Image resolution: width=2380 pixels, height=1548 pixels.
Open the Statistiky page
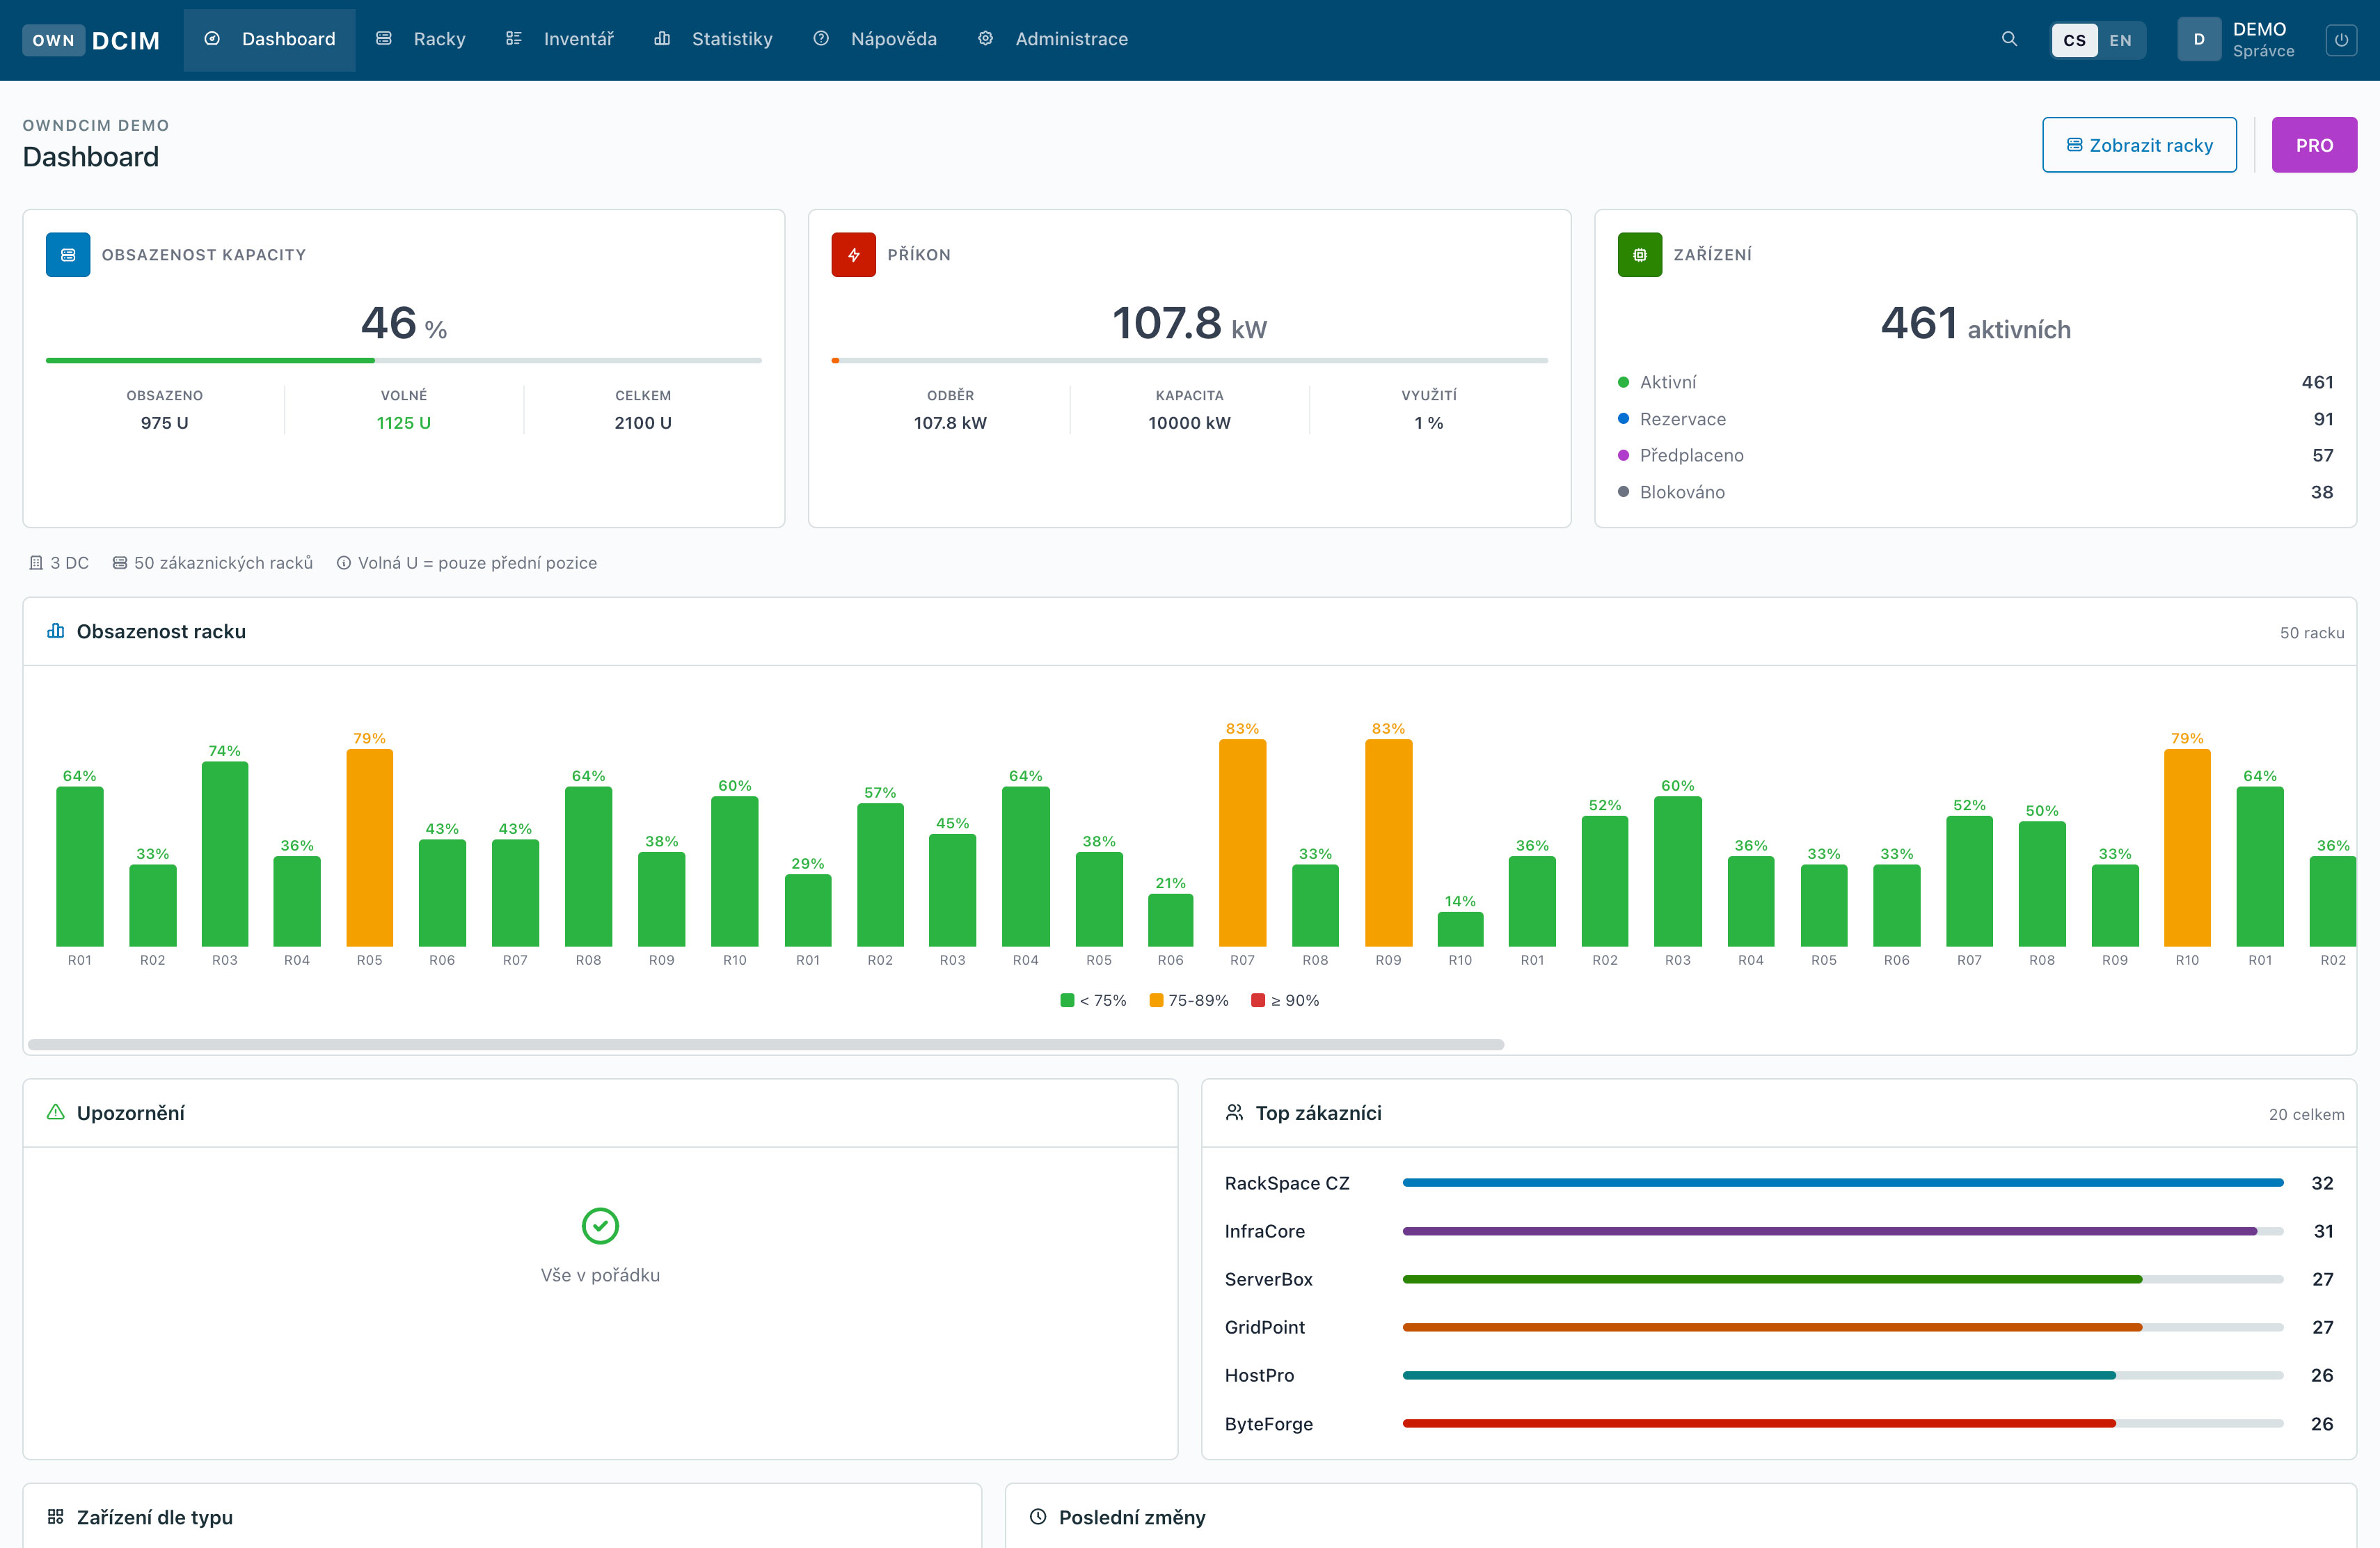click(x=713, y=39)
